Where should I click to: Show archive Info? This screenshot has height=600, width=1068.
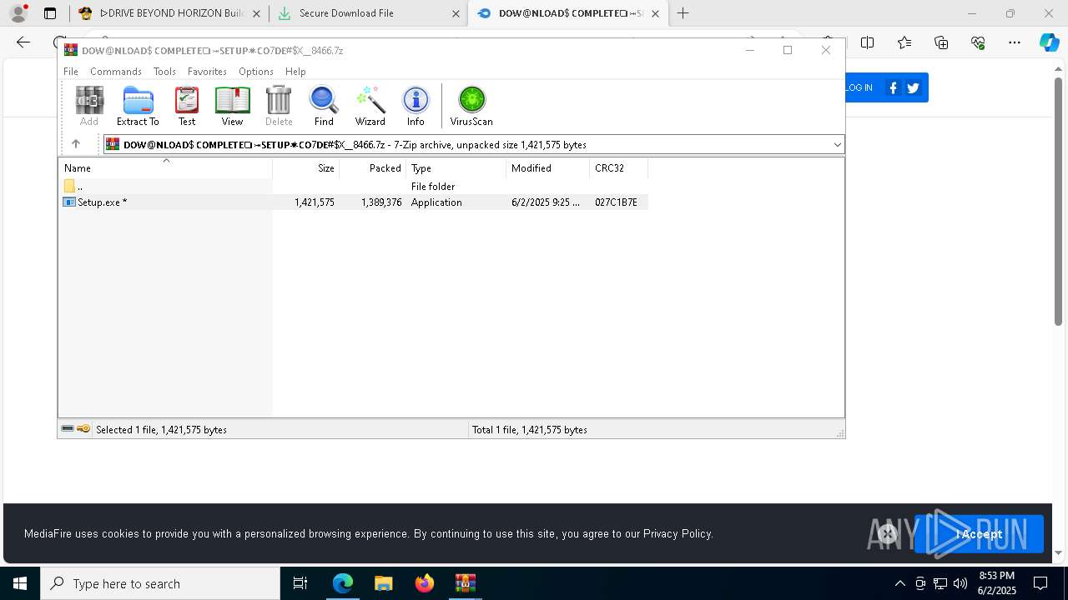point(416,106)
